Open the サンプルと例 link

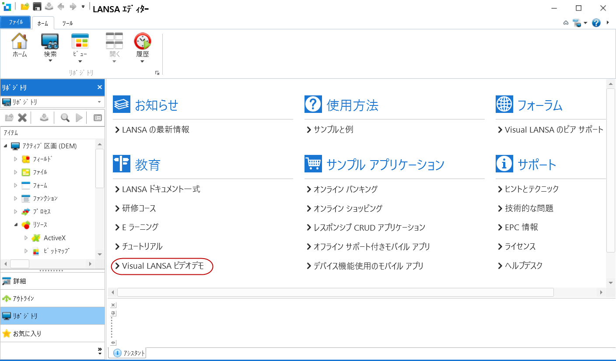point(333,130)
